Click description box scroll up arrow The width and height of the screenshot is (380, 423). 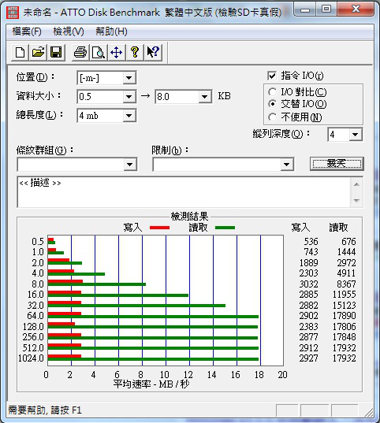[x=356, y=184]
